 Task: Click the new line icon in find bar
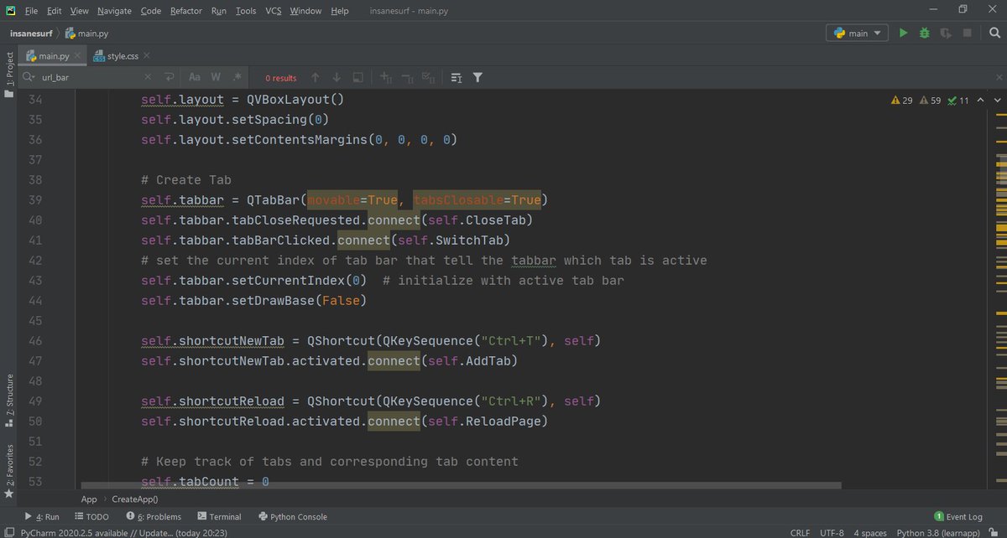[x=170, y=77]
